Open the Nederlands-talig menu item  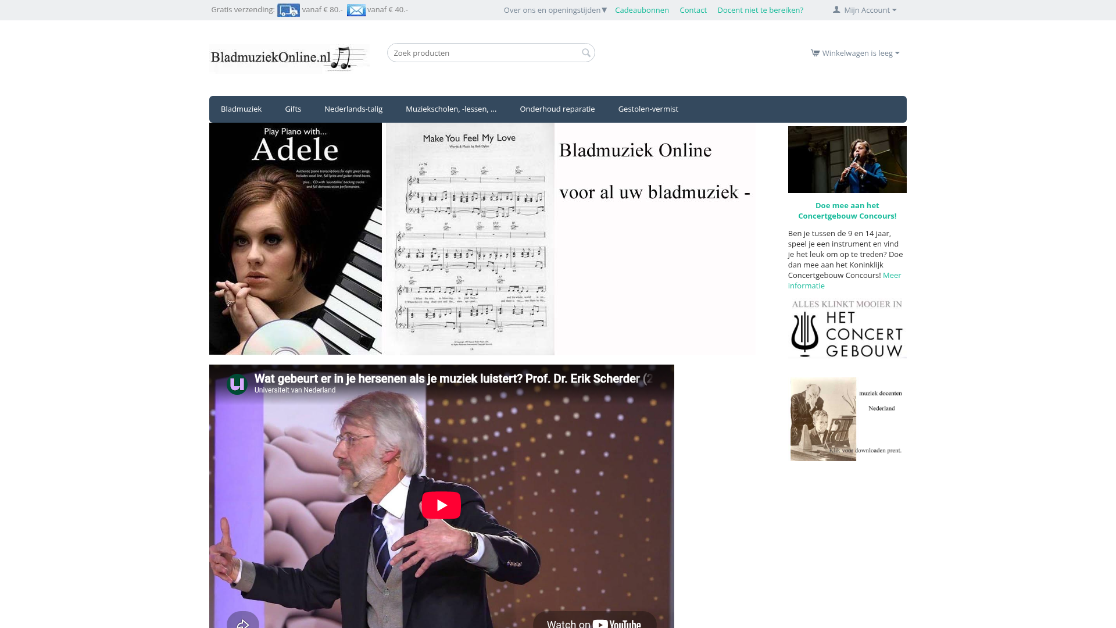tap(353, 109)
